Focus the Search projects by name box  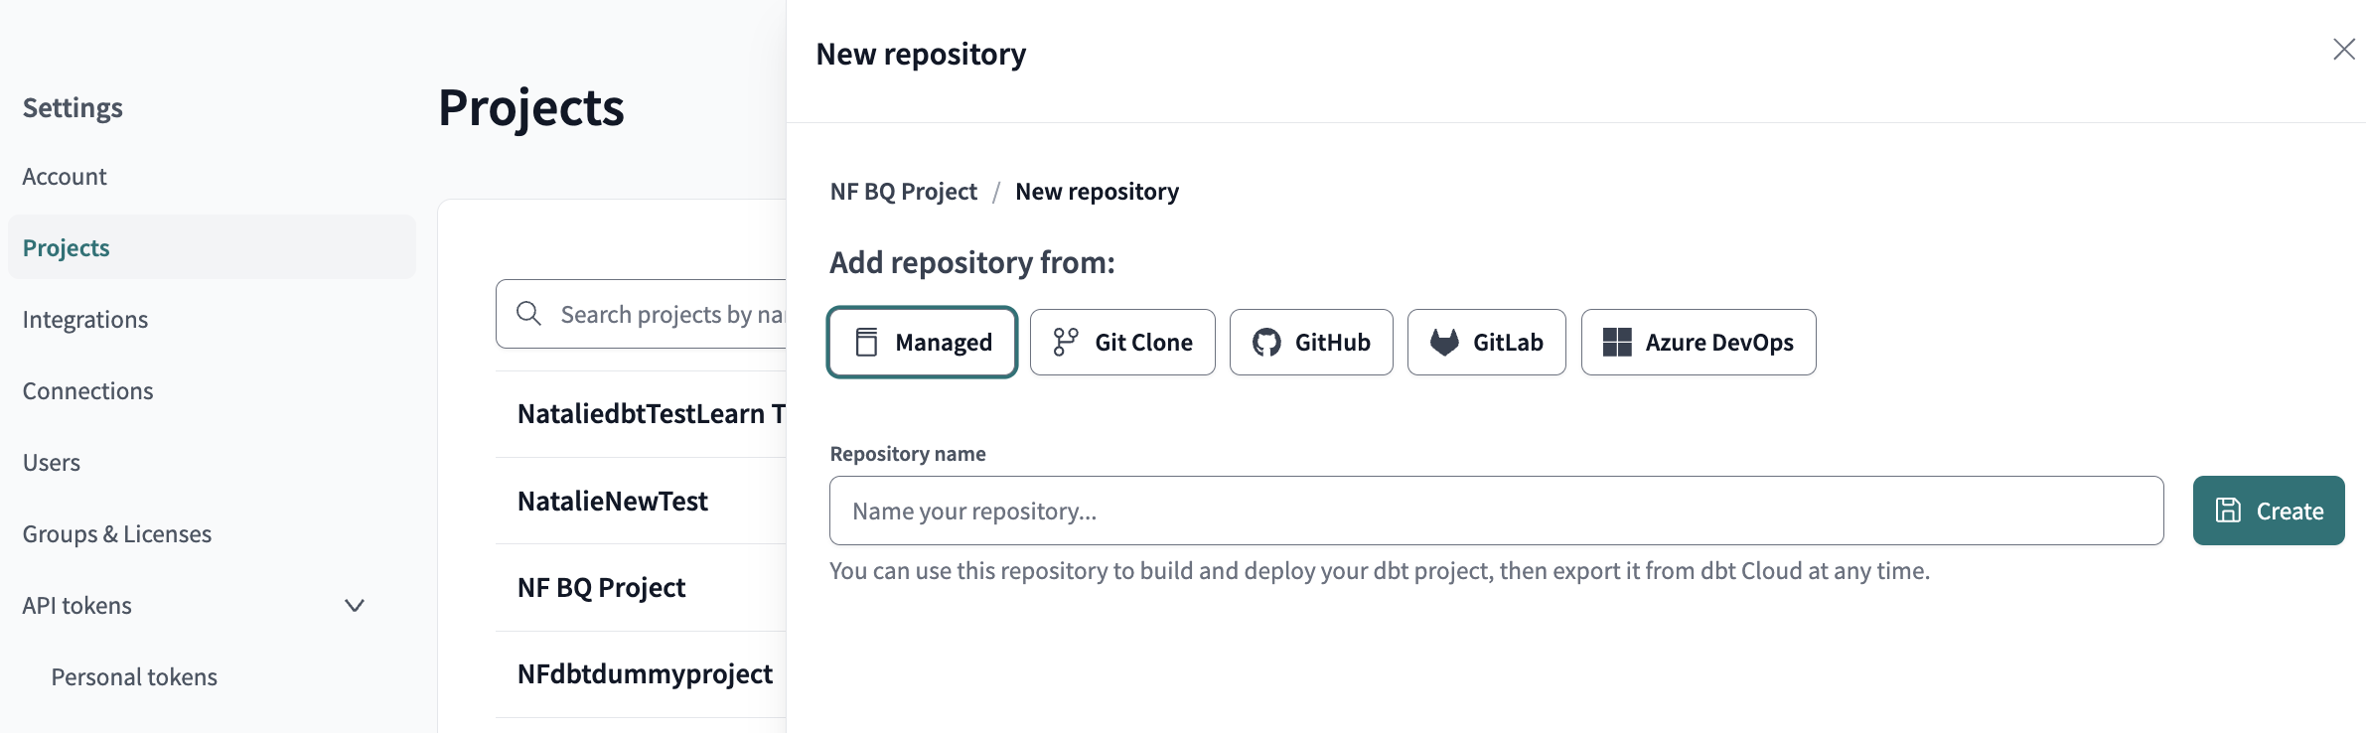tap(670, 315)
